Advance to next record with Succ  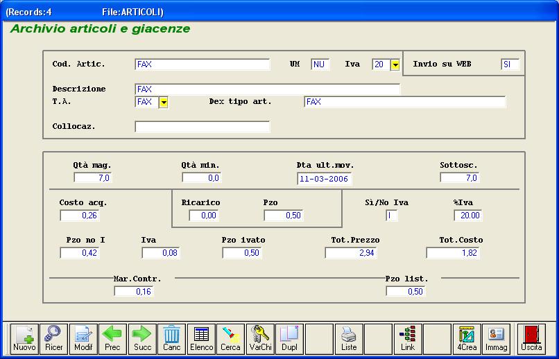pyautogui.click(x=142, y=339)
